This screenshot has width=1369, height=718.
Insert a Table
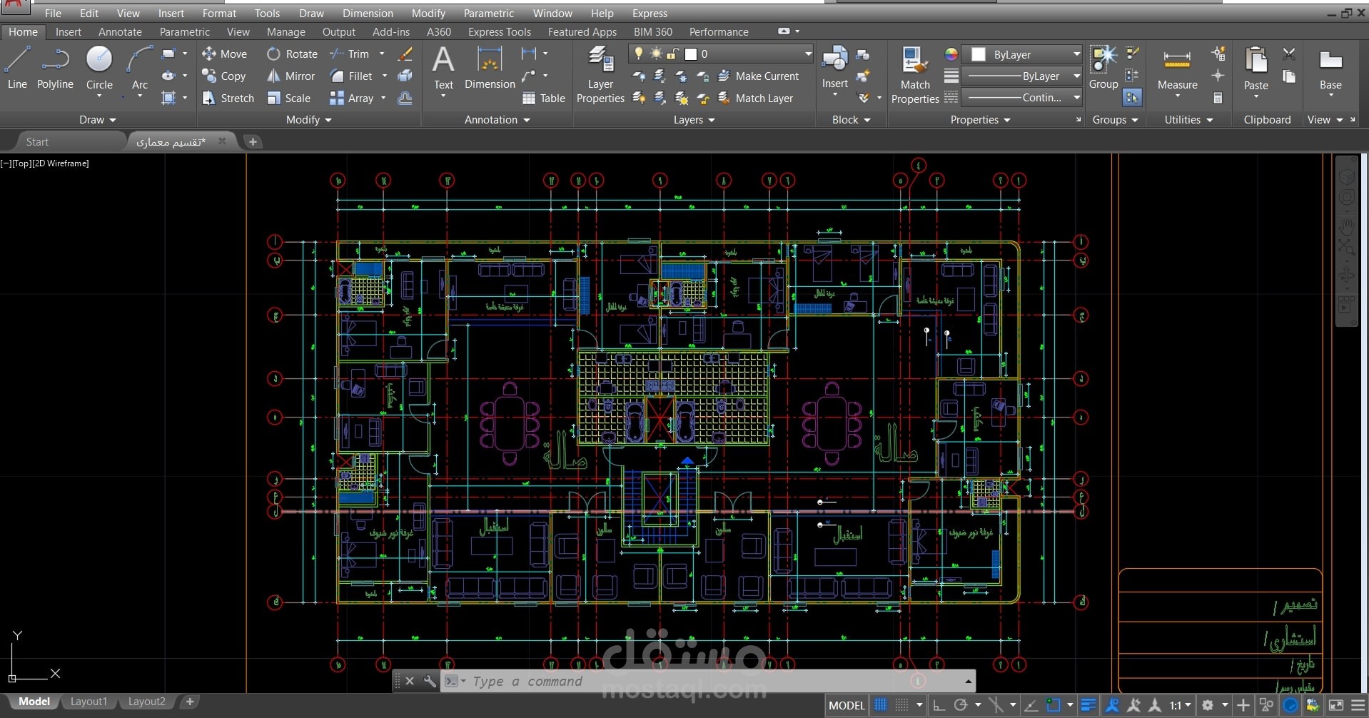pyautogui.click(x=544, y=98)
